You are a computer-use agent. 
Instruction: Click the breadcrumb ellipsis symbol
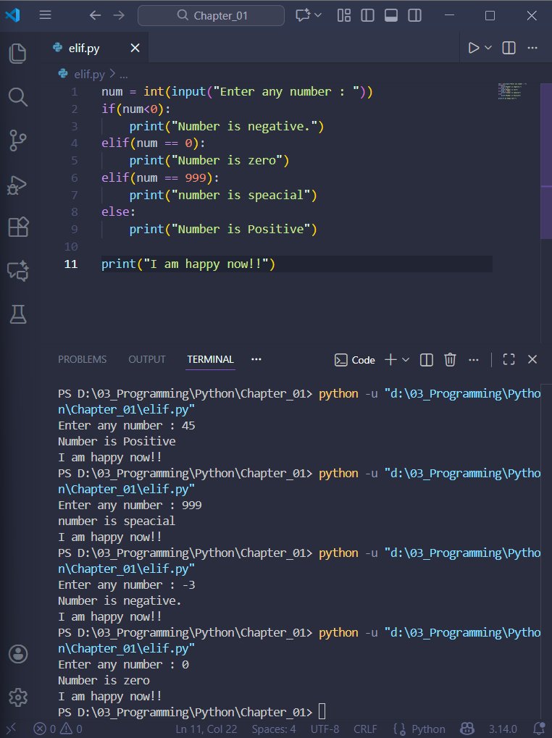pyautogui.click(x=123, y=75)
